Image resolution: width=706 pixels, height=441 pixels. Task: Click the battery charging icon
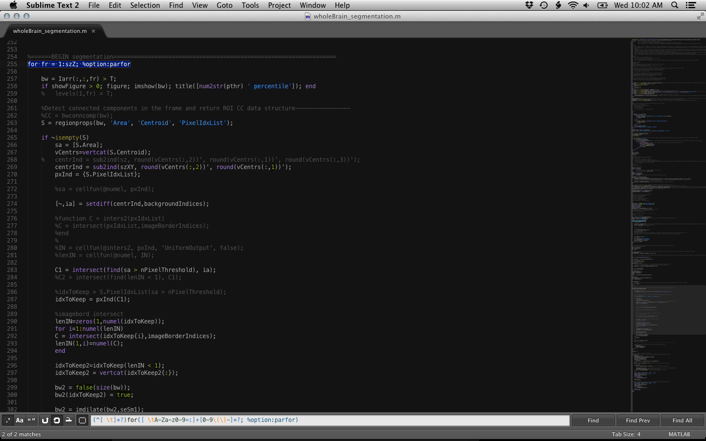tap(603, 5)
